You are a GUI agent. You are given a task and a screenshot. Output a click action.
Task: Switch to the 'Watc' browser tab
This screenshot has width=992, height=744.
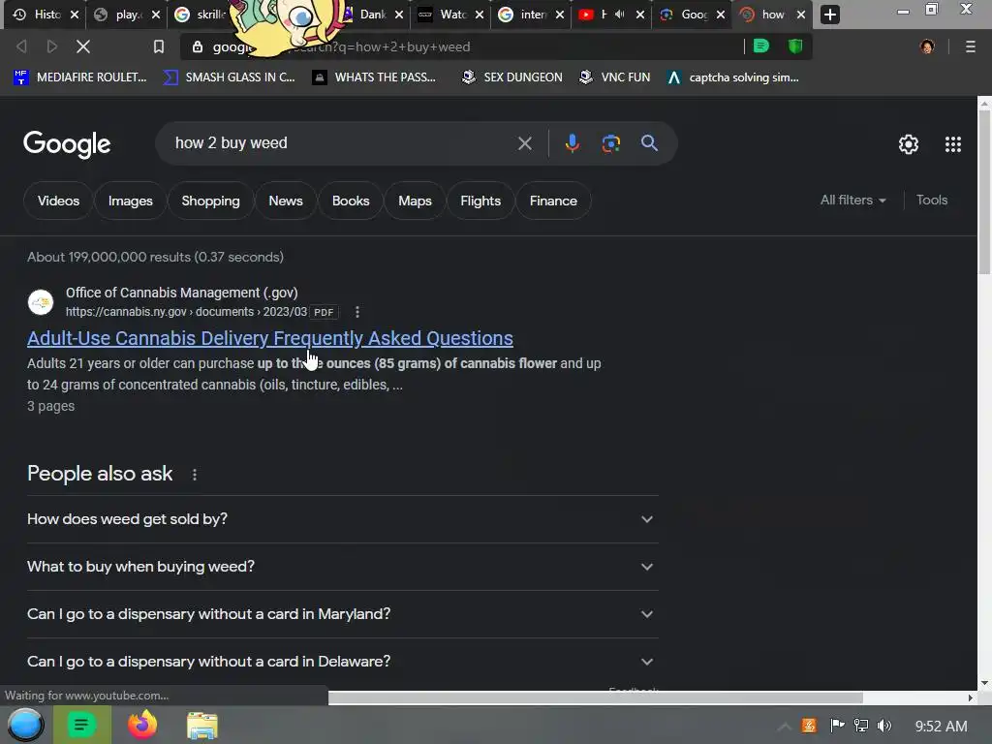450,15
